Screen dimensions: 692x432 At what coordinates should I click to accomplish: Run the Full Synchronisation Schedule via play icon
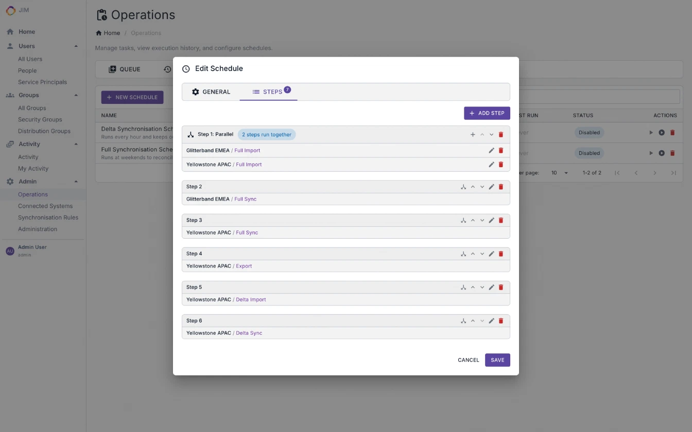pyautogui.click(x=651, y=153)
